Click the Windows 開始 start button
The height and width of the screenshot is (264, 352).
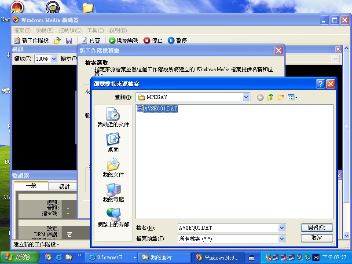click(19, 257)
